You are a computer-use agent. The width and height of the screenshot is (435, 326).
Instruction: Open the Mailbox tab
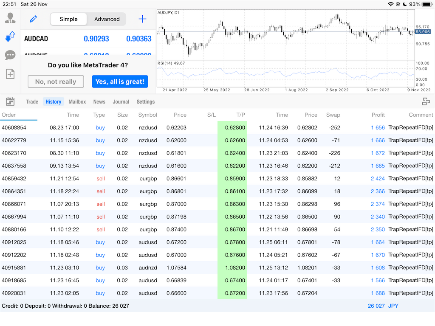coord(77,102)
